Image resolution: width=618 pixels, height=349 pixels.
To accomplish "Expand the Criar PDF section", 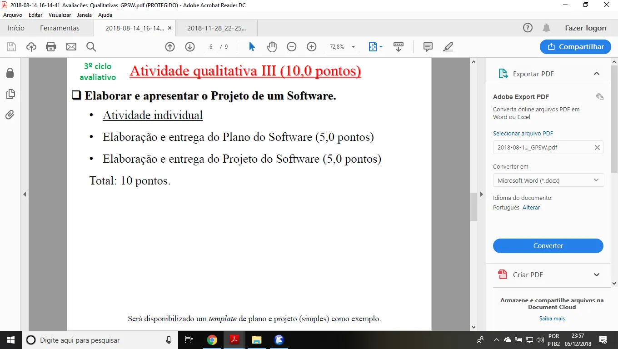I will pos(597,274).
